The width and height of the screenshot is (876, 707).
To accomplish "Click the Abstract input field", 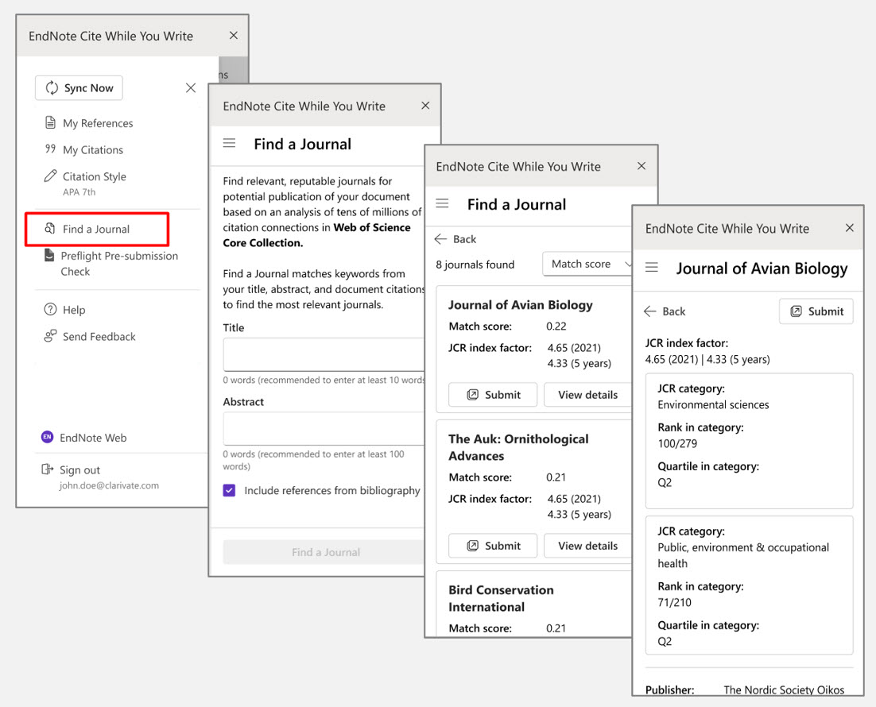I will [x=324, y=429].
